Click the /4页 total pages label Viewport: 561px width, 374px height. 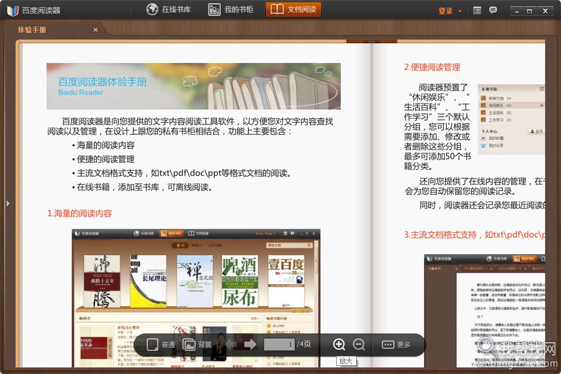304,344
